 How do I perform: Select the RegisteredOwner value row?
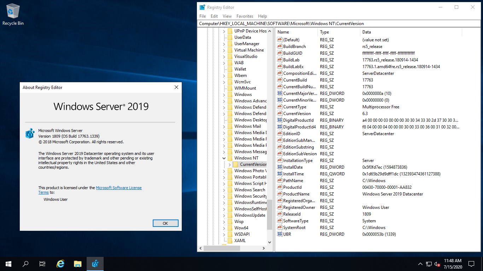pos(369,207)
